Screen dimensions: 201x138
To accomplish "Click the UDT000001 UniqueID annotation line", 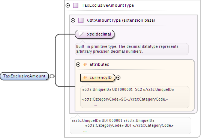I will point(113,120).
